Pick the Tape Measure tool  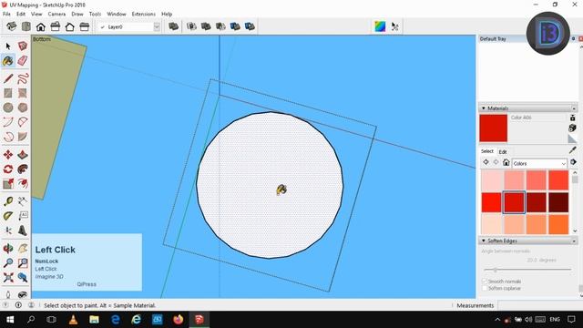(x=8, y=201)
